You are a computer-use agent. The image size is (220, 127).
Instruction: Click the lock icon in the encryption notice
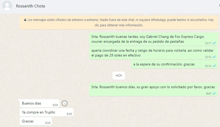[x=25, y=20]
